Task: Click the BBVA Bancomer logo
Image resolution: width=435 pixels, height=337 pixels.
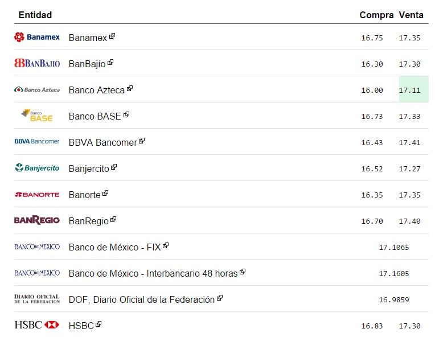Action: point(37,142)
